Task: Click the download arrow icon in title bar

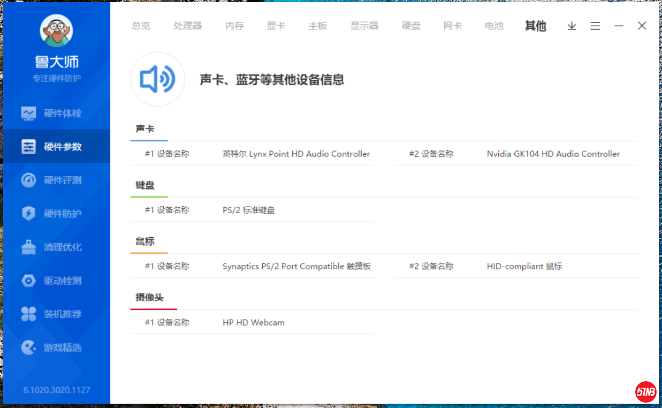Action: pos(572,26)
